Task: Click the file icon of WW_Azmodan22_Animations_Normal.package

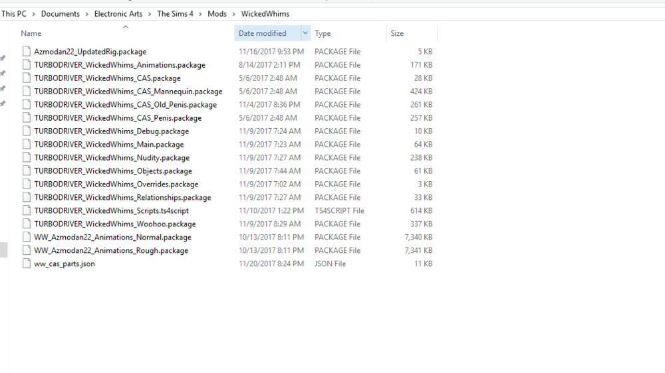Action: (27, 237)
